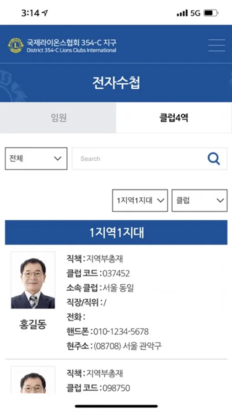Click the 1지역1지대 blue section header

116,233
